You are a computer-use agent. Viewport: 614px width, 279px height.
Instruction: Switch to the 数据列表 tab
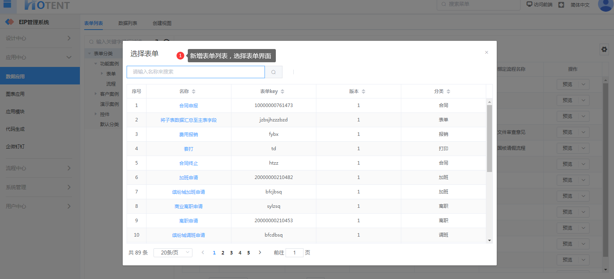pos(128,23)
